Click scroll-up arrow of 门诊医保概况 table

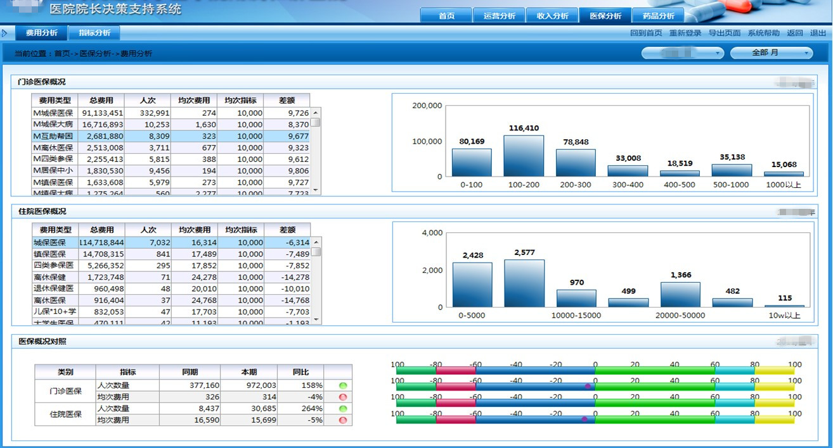pos(315,113)
